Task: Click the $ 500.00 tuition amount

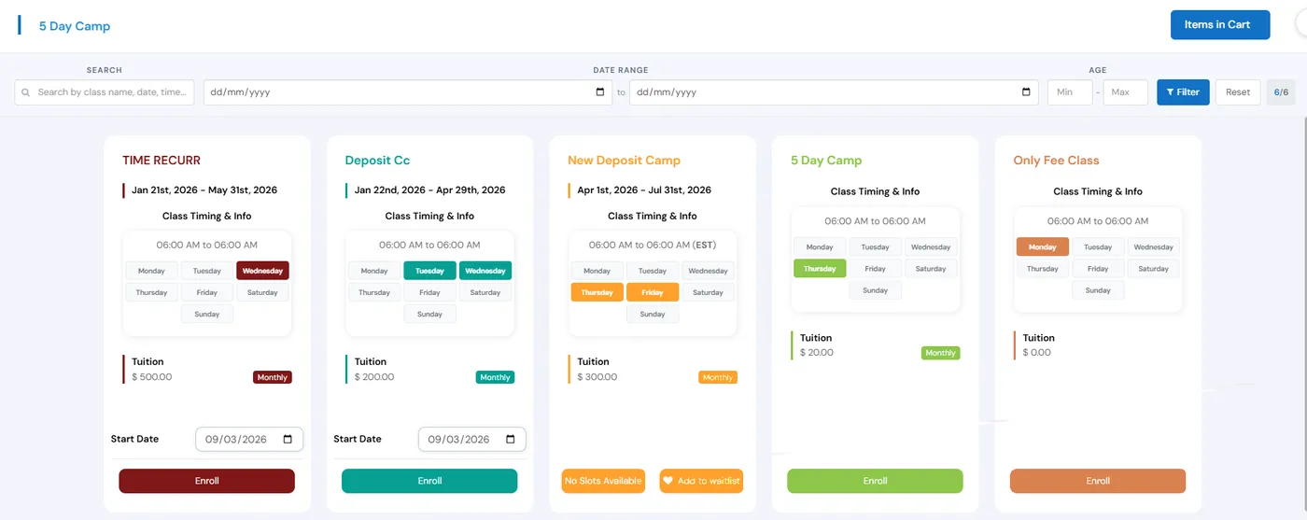Action: coord(151,377)
